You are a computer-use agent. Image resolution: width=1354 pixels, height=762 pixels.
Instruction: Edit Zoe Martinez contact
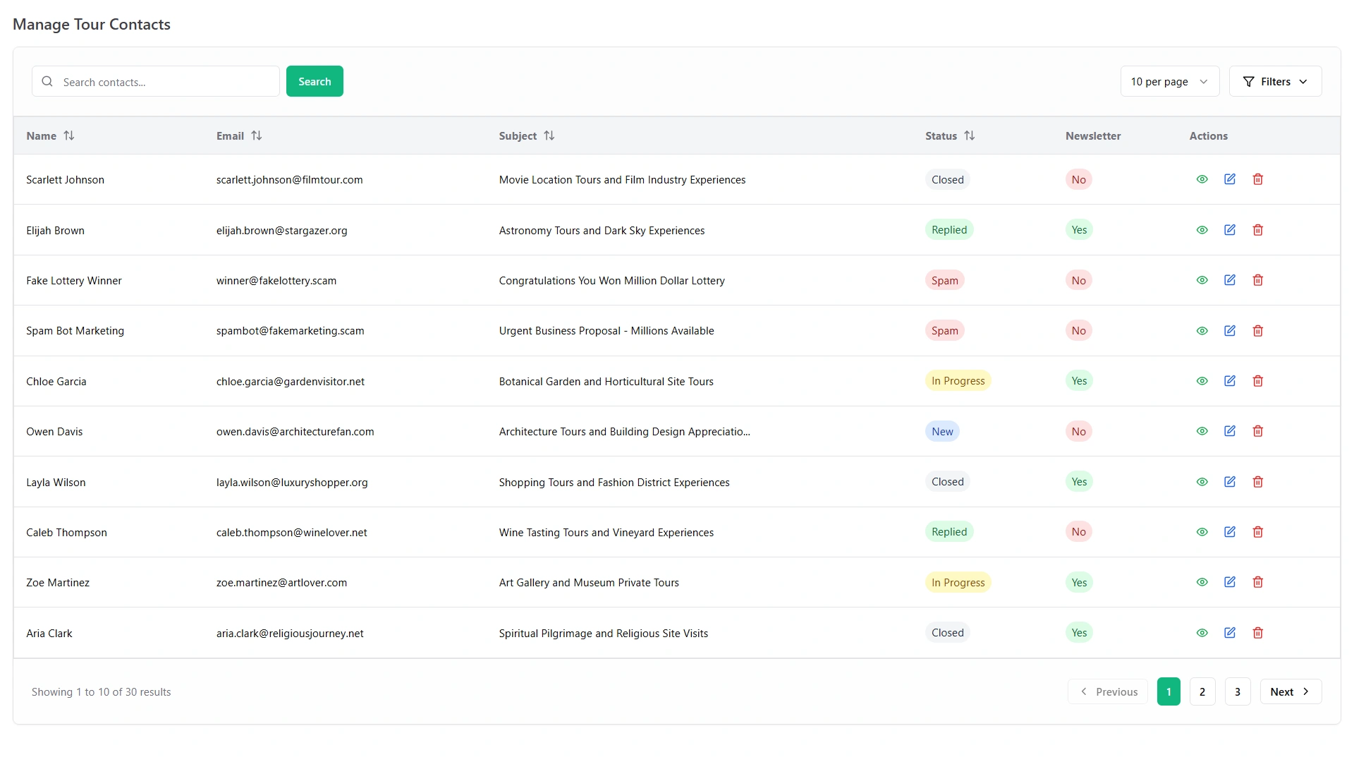coord(1230,582)
